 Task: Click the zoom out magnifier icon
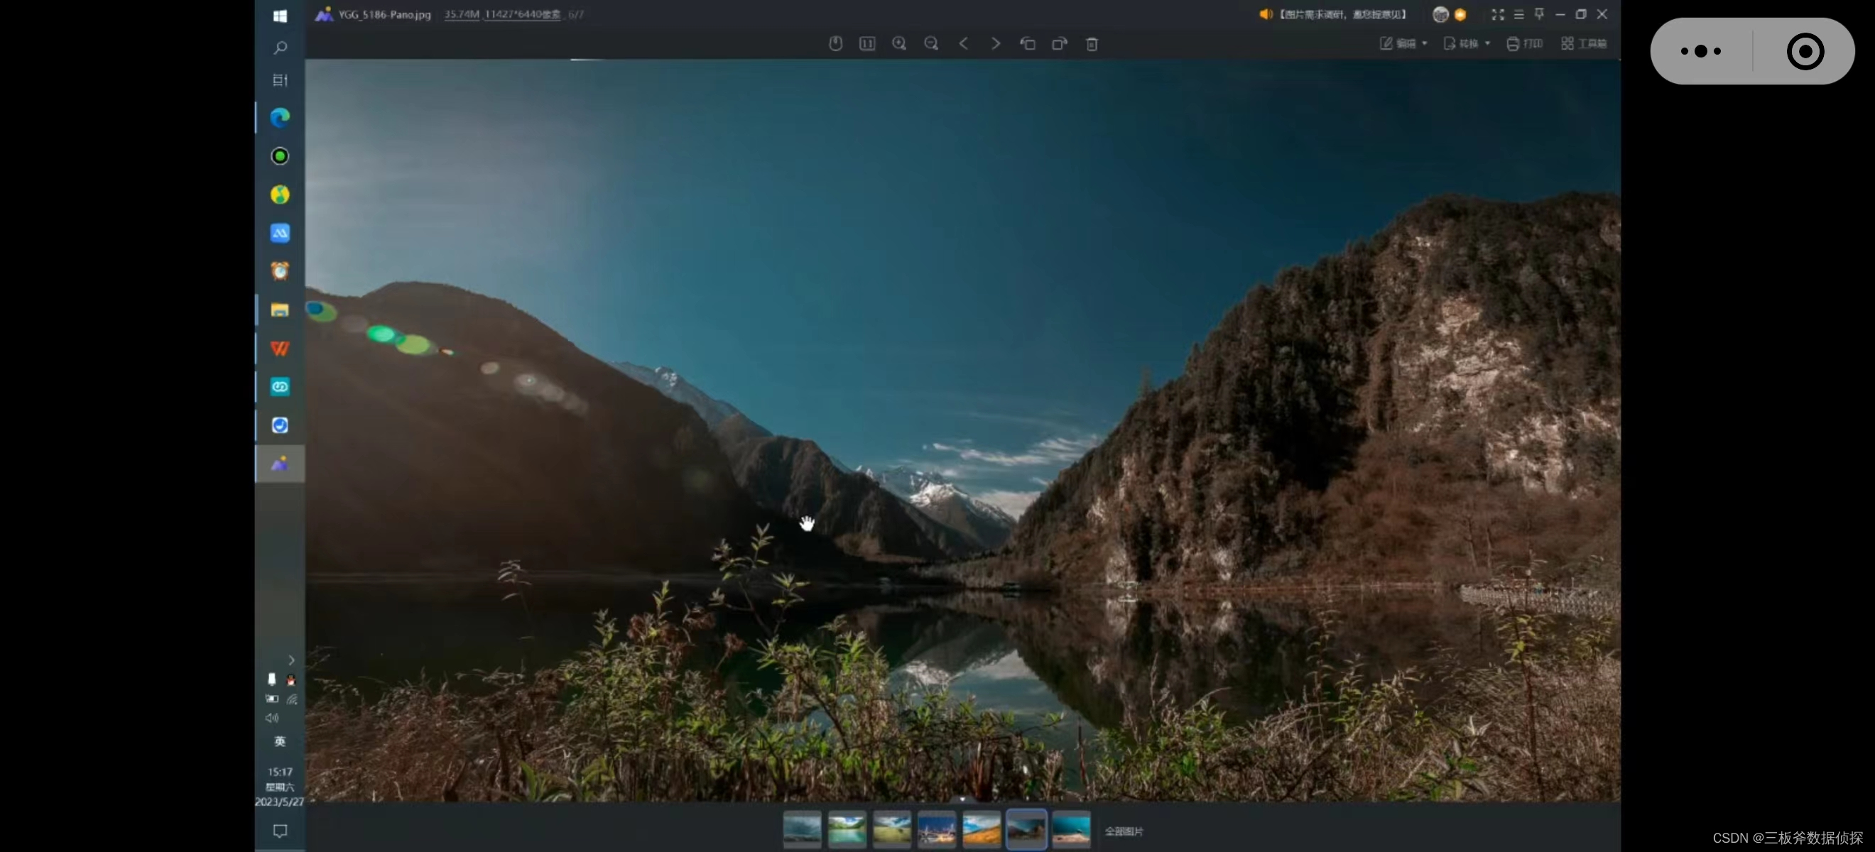pyautogui.click(x=931, y=43)
